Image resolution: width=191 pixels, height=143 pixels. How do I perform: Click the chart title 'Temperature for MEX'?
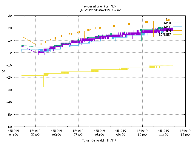pos(99,6)
